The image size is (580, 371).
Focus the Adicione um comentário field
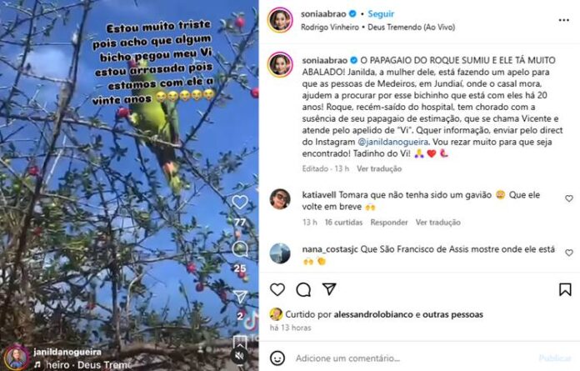pos(414,358)
